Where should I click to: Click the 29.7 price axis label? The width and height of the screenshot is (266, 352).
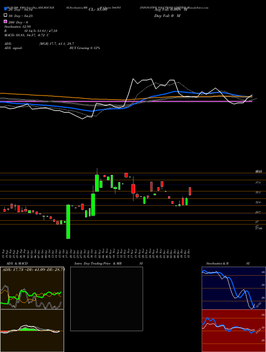(258, 212)
